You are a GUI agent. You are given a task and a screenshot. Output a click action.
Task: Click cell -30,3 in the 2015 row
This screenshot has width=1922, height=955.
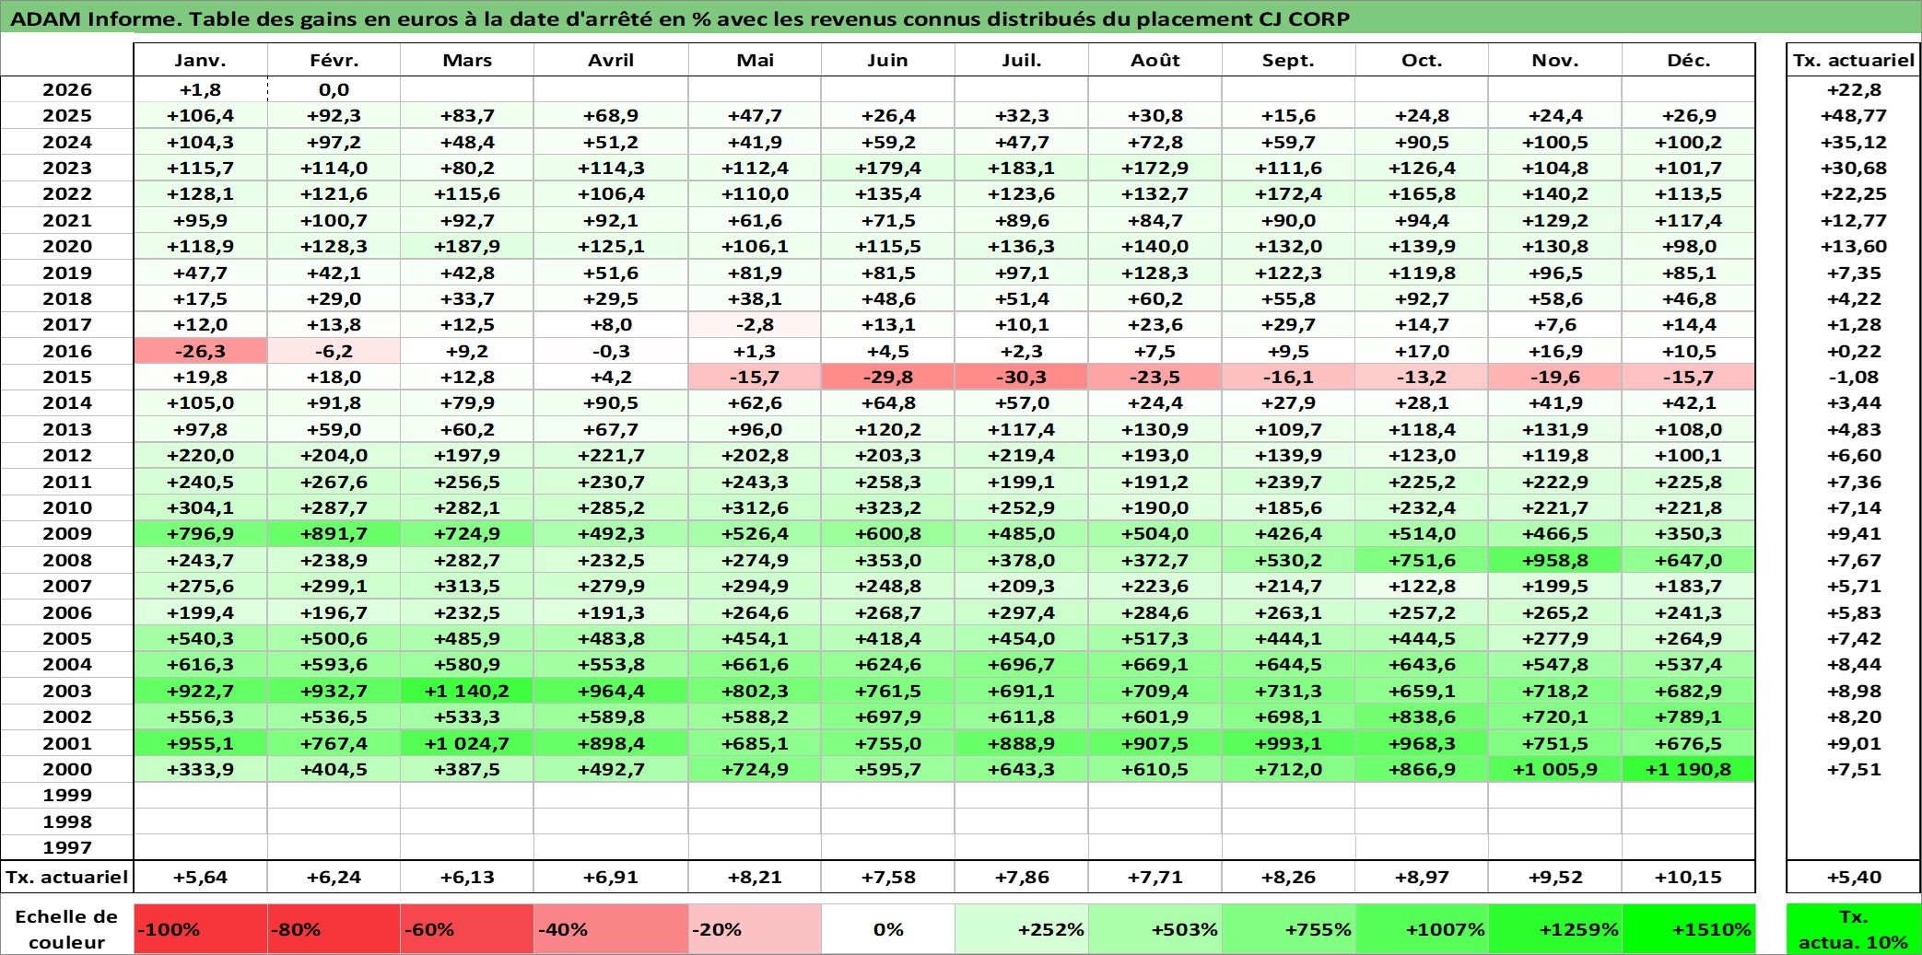pos(1022,377)
